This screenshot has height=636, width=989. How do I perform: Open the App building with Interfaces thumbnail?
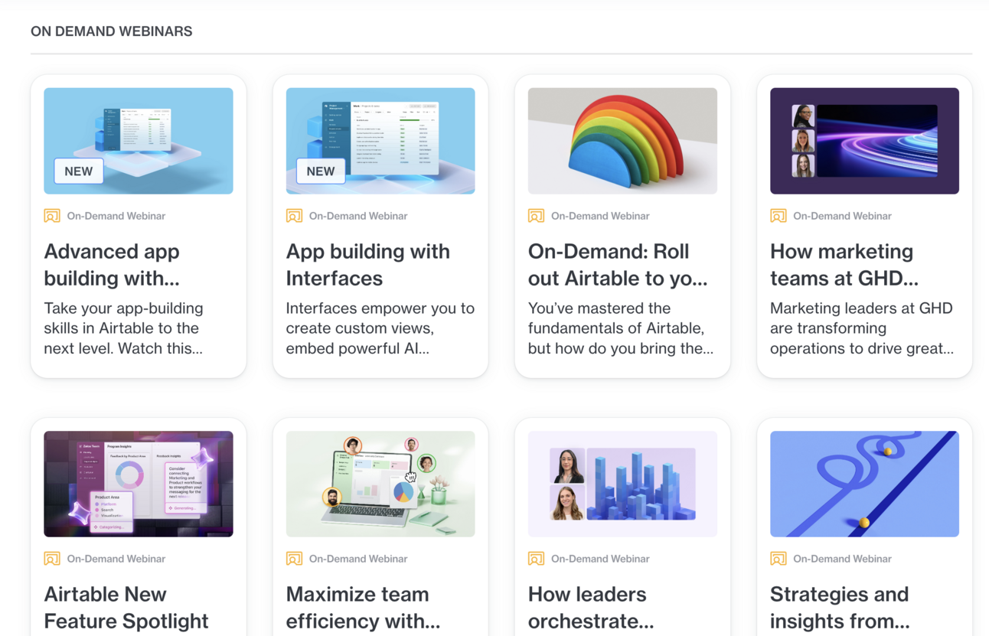(x=380, y=141)
